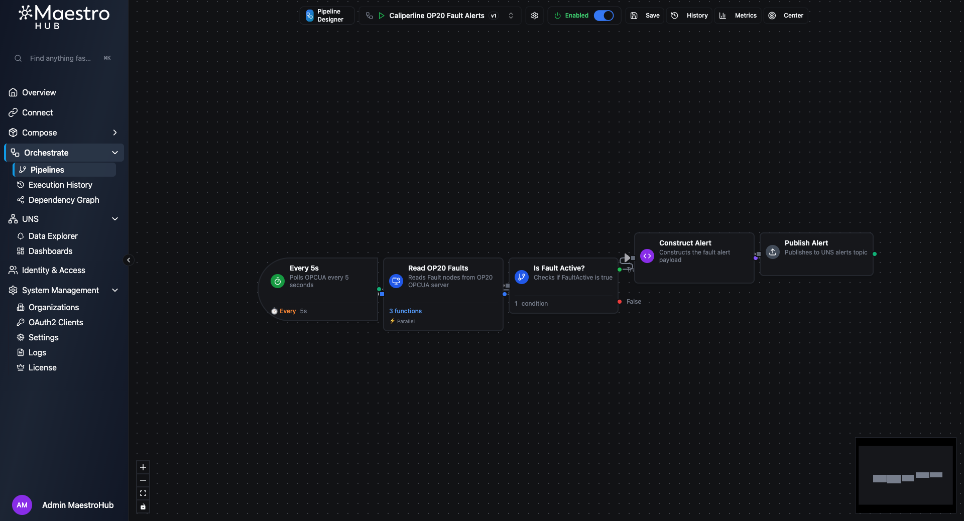
Task: Select the Every 5s timer trigger icon
Action: (277, 281)
